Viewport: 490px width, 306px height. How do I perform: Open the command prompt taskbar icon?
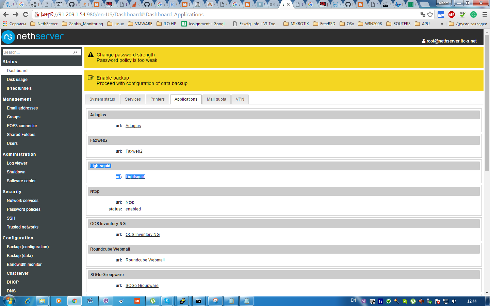click(199, 301)
